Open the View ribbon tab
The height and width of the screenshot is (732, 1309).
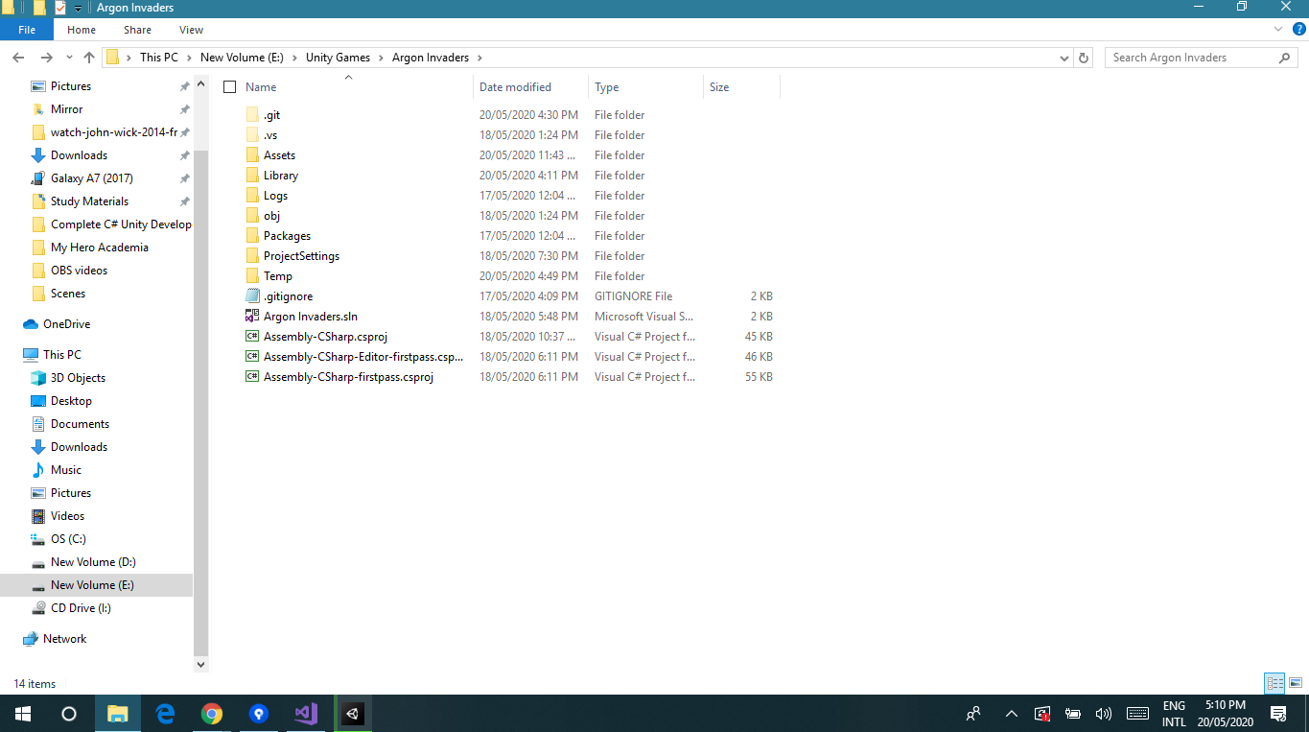point(191,30)
